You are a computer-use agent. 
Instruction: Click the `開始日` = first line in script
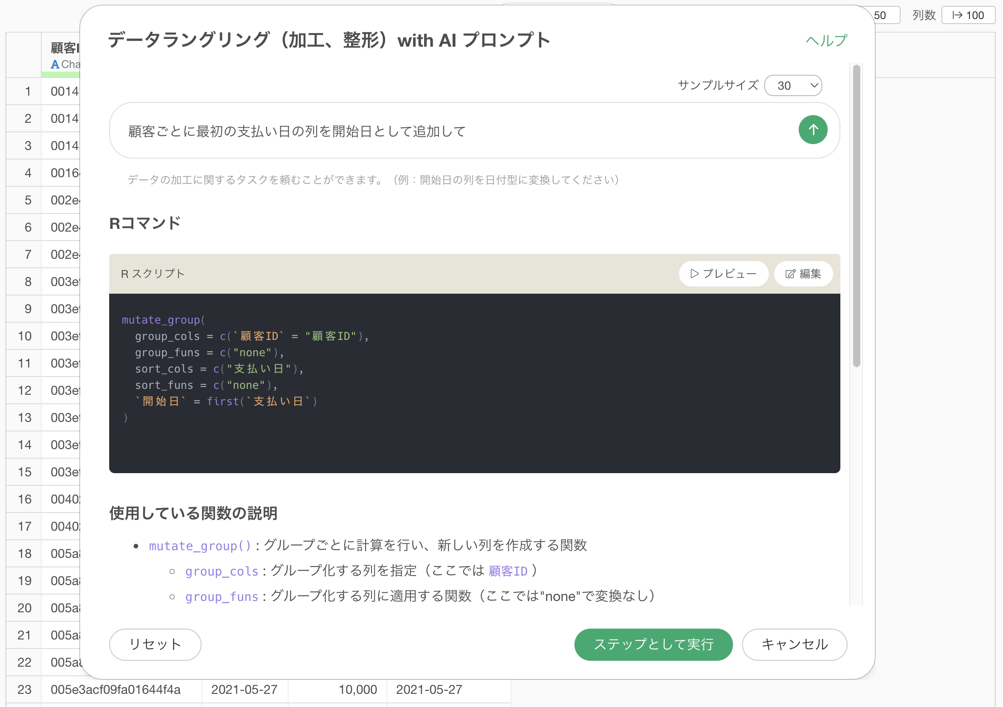tap(226, 402)
